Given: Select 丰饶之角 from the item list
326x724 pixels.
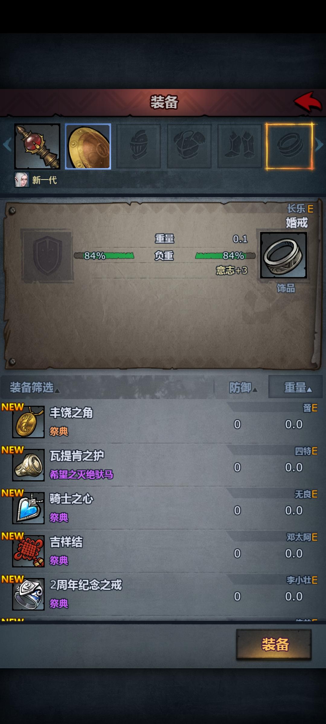Looking at the screenshot, I should (x=163, y=422).
